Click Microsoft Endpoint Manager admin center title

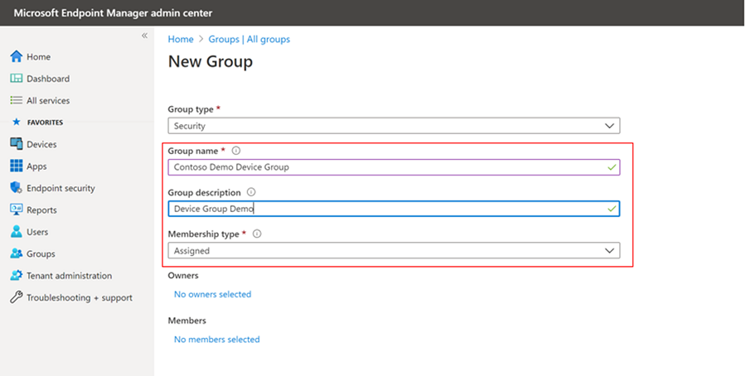point(114,12)
